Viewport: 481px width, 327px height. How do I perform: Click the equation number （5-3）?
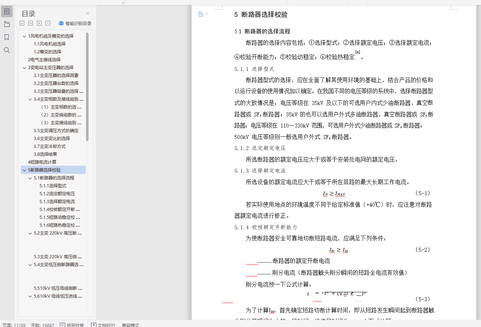423,299
